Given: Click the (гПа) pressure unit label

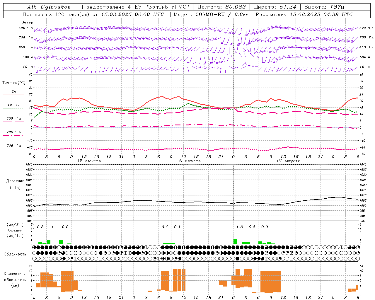Looking at the screenshot, I should click(x=15, y=187).
